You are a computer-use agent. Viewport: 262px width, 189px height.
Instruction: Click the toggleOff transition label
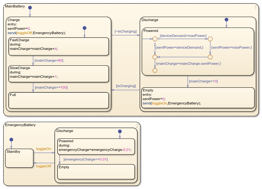pos(44,166)
